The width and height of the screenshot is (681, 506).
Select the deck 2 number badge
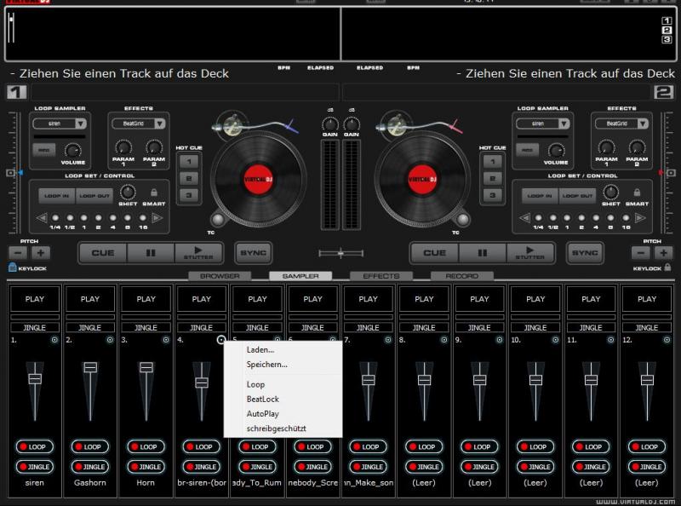click(x=664, y=92)
